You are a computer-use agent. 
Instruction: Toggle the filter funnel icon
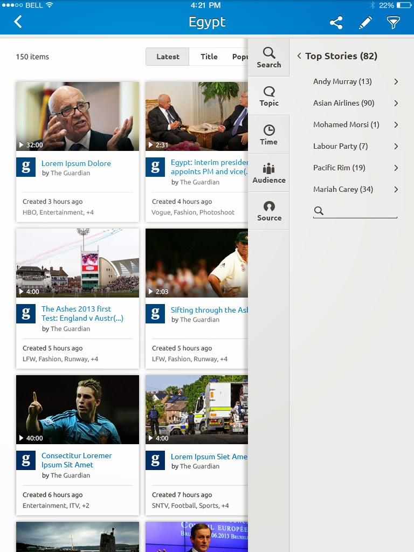coord(393,23)
